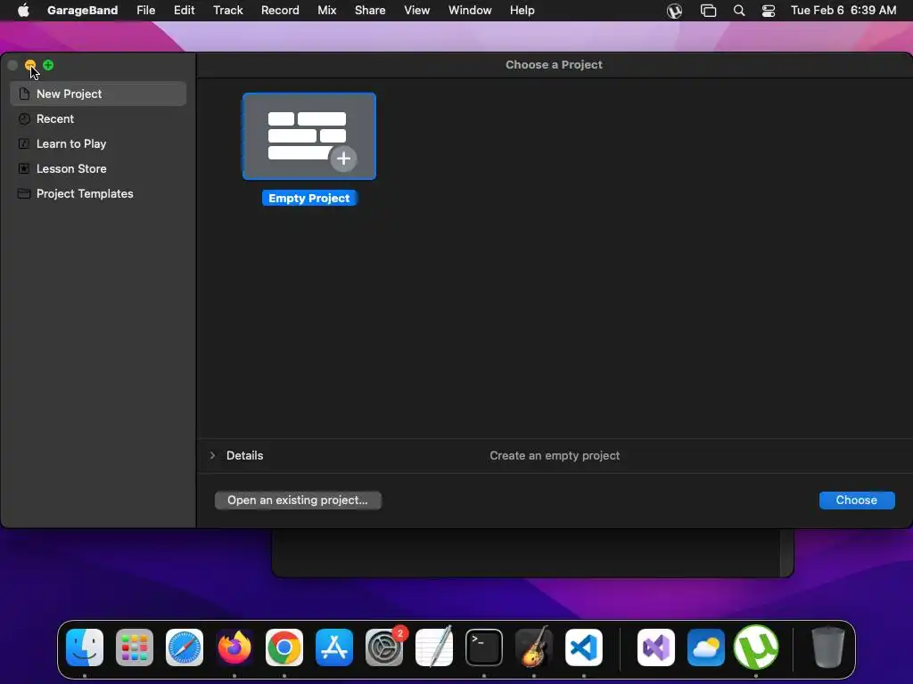Open the Share menu
The image size is (913, 684).
370,11
